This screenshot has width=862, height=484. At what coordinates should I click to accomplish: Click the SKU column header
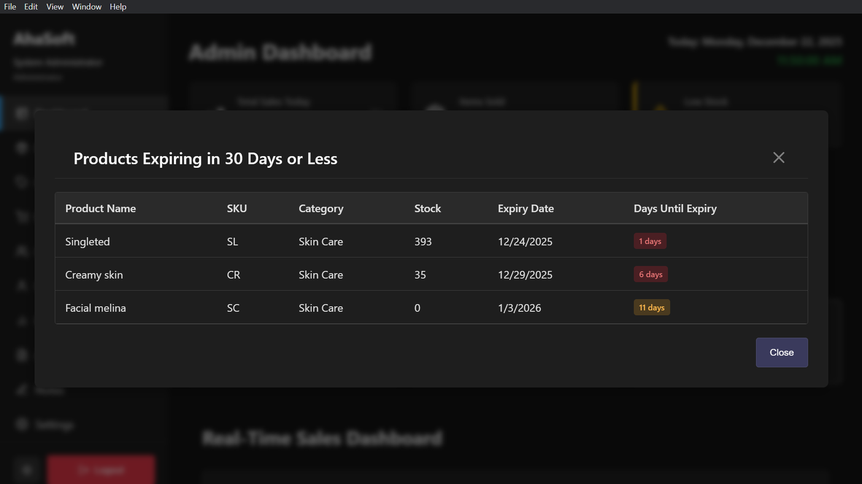[x=237, y=209]
